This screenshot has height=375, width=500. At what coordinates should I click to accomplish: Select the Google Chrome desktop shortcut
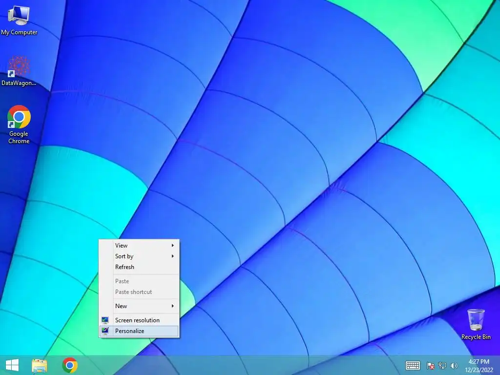19,125
